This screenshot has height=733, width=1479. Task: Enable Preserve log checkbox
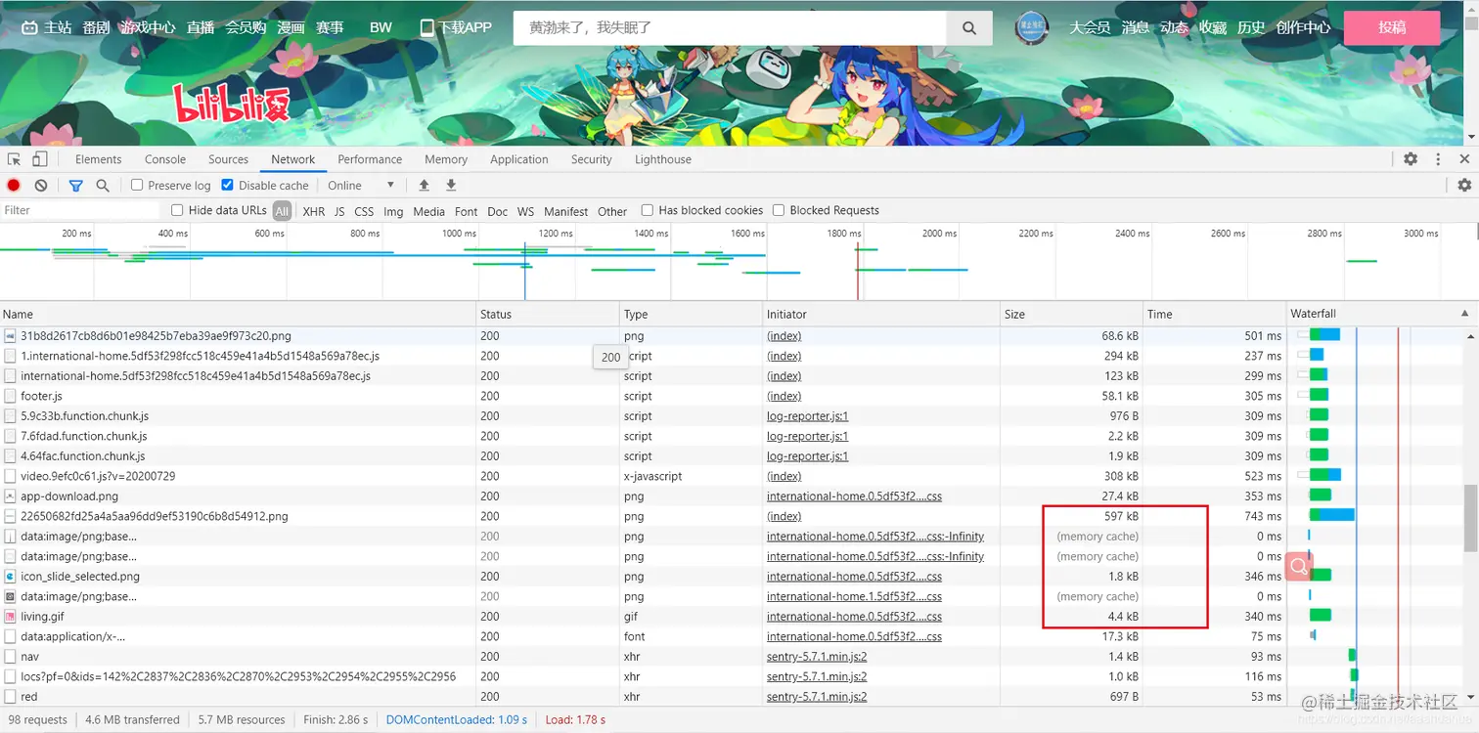(x=137, y=186)
